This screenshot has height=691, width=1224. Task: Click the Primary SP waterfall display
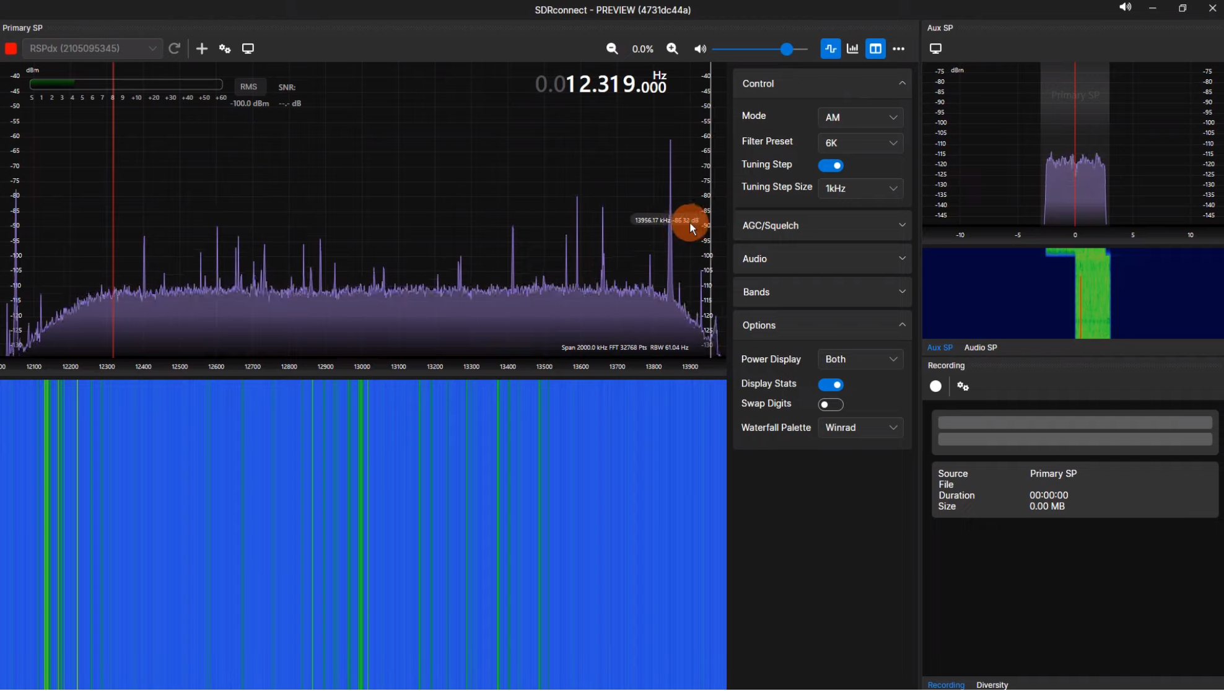point(363,535)
